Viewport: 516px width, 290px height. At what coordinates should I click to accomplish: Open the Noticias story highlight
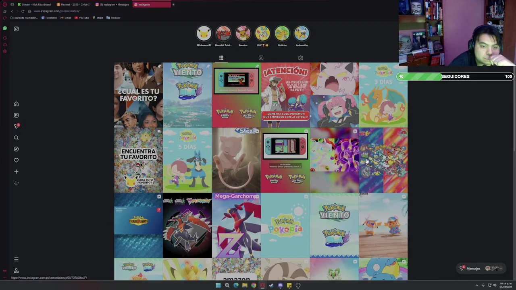point(282,33)
